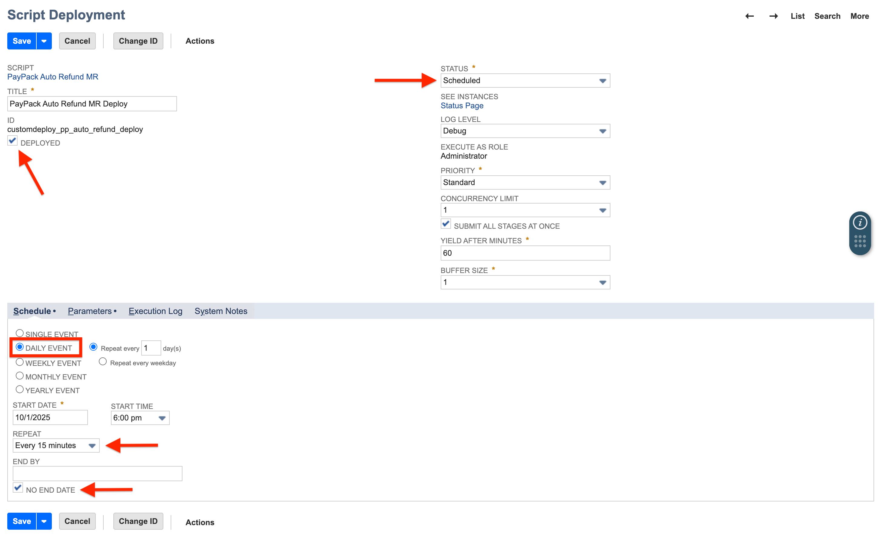This screenshot has width=882, height=540.
Task: Open the Save button dropdown arrow
Action: point(44,40)
